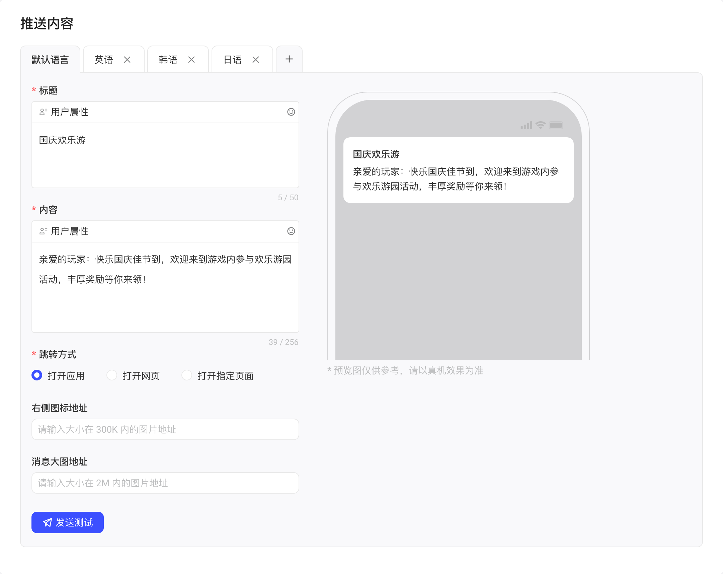Focus the 标题 text area with 国庆欢乐游
This screenshot has width=723, height=574.
pyautogui.click(x=165, y=155)
